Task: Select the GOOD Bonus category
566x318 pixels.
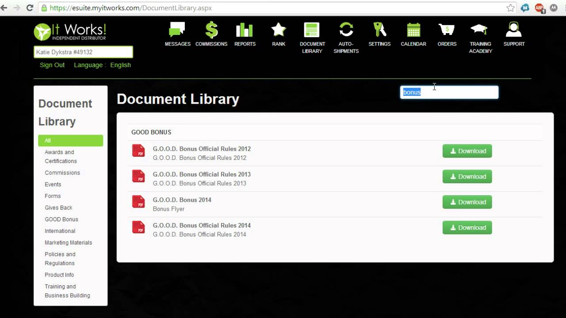Action: pos(61,219)
